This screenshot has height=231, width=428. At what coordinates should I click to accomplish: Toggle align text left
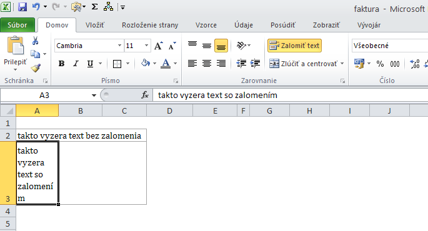point(192,64)
